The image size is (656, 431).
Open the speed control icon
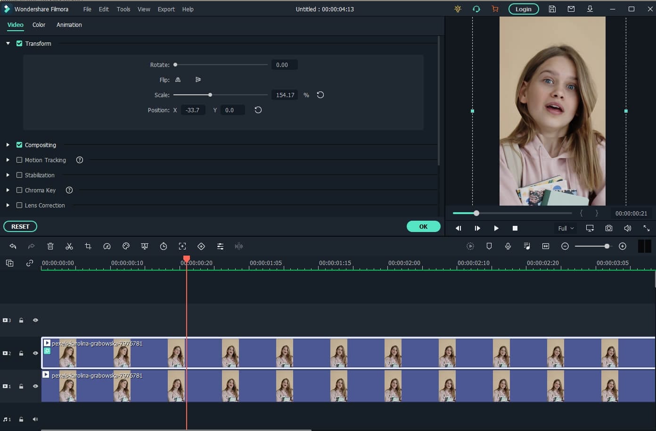point(107,246)
